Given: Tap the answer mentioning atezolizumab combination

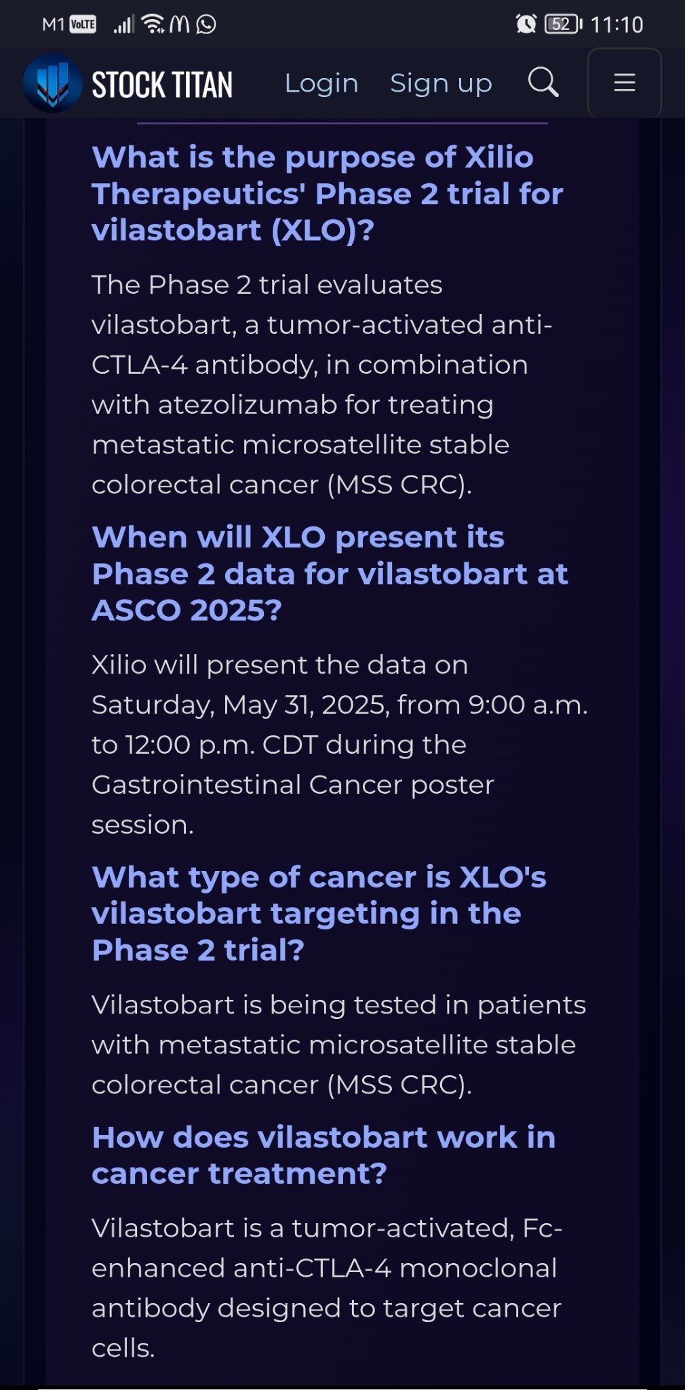Looking at the screenshot, I should coord(322,385).
